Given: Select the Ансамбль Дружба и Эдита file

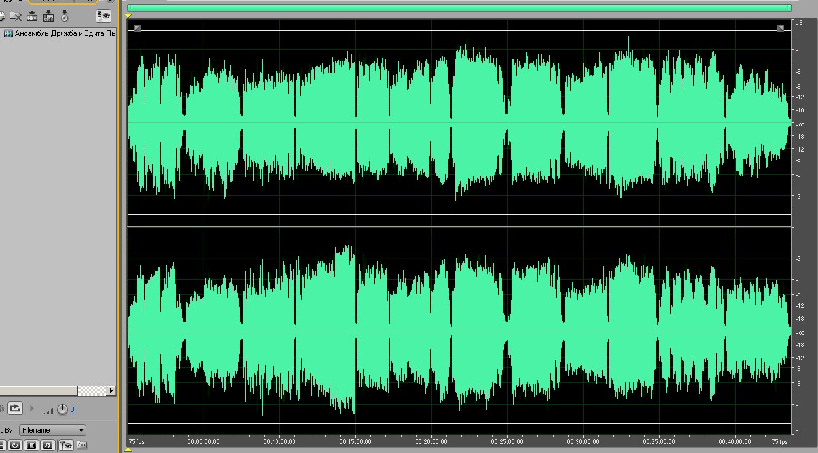Looking at the screenshot, I should coord(60,33).
